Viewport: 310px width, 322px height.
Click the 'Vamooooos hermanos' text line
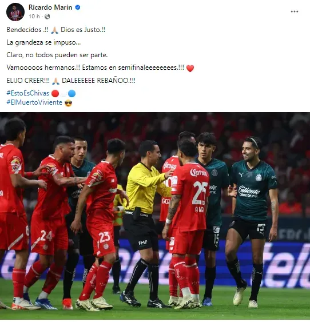pyautogui.click(x=96, y=67)
